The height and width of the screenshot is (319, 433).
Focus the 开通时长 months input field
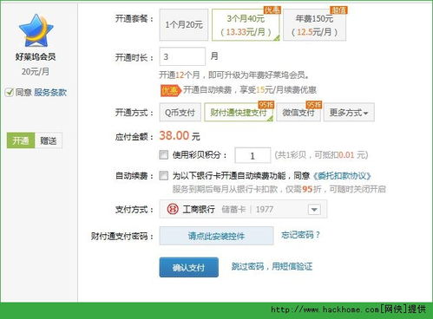182,56
